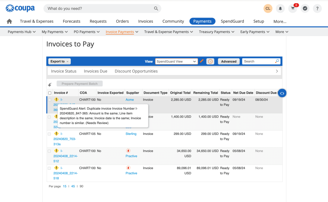Screen dimensions: 328x202
Task: Check the last invoice row's checkbox
Action: (x=50, y=168)
